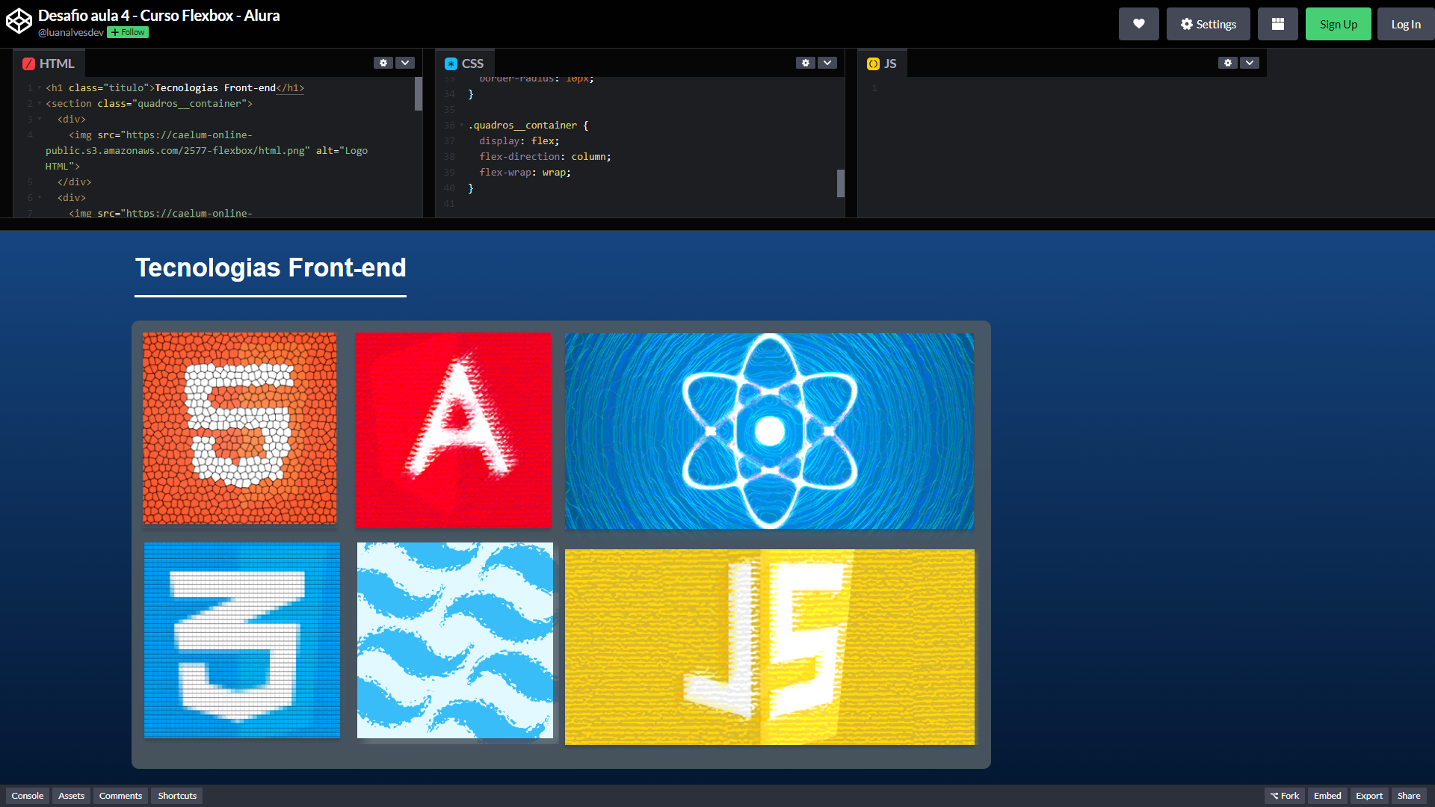Open the Export menu
The width and height of the screenshot is (1435, 807).
pyautogui.click(x=1369, y=796)
